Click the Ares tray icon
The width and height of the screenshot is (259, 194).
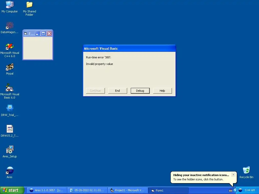(x=240, y=190)
